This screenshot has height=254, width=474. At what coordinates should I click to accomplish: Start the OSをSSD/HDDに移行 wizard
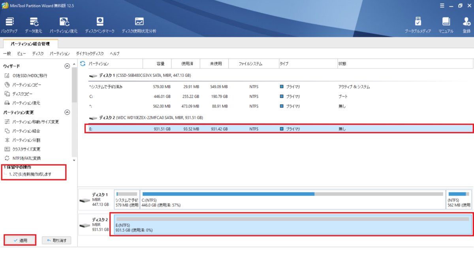tap(26, 76)
